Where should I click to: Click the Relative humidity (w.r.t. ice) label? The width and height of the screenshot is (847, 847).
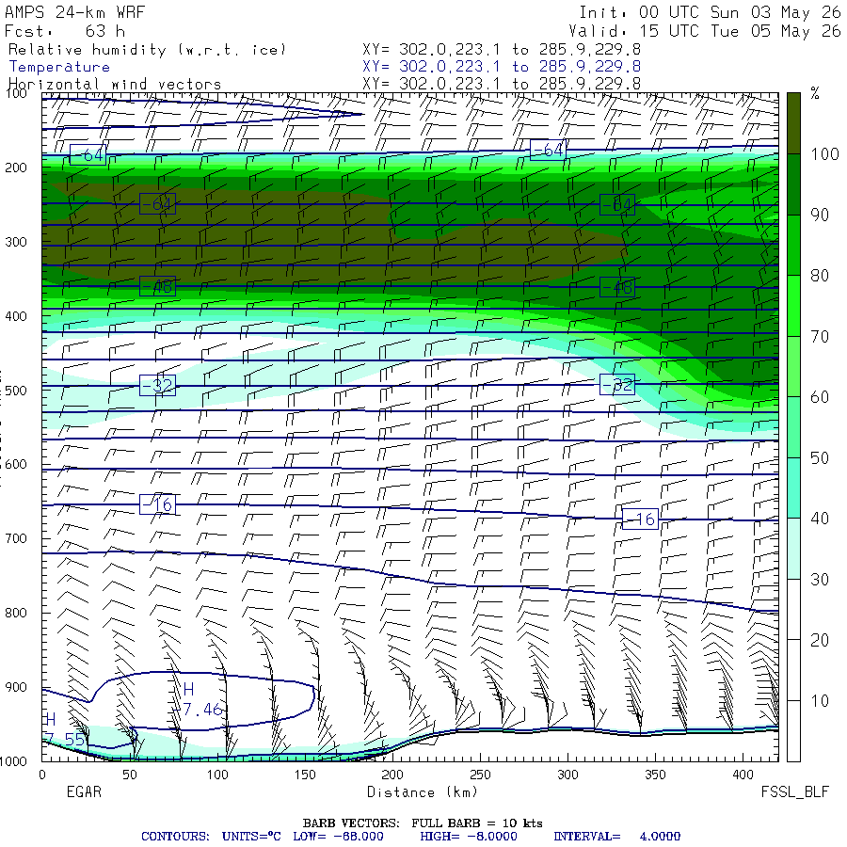tap(147, 50)
